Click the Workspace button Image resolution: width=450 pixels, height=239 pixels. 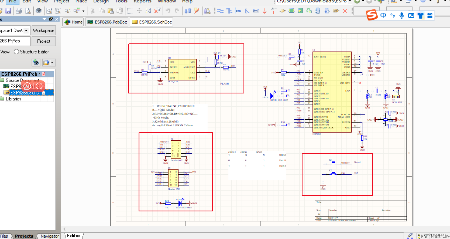[44, 30]
